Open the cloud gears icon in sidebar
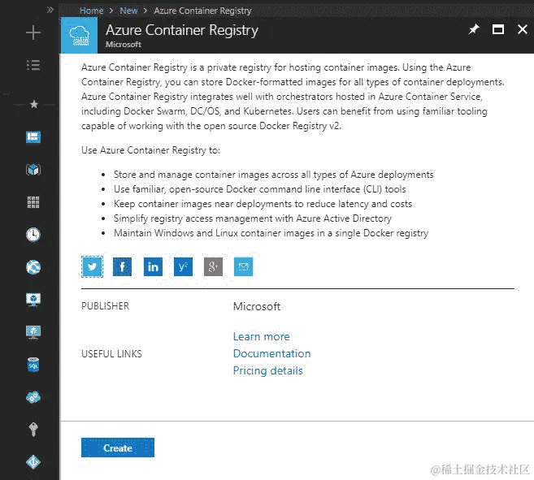The height and width of the screenshot is (480, 534). 33,397
